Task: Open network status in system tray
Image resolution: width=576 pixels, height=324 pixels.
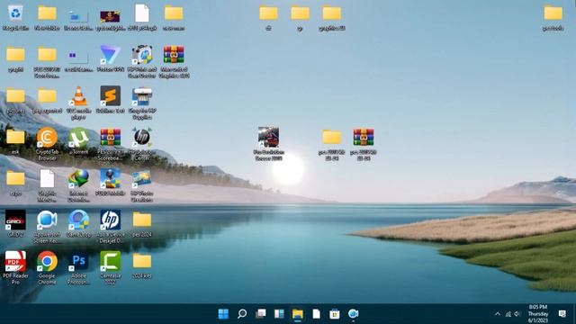Action: [508, 314]
